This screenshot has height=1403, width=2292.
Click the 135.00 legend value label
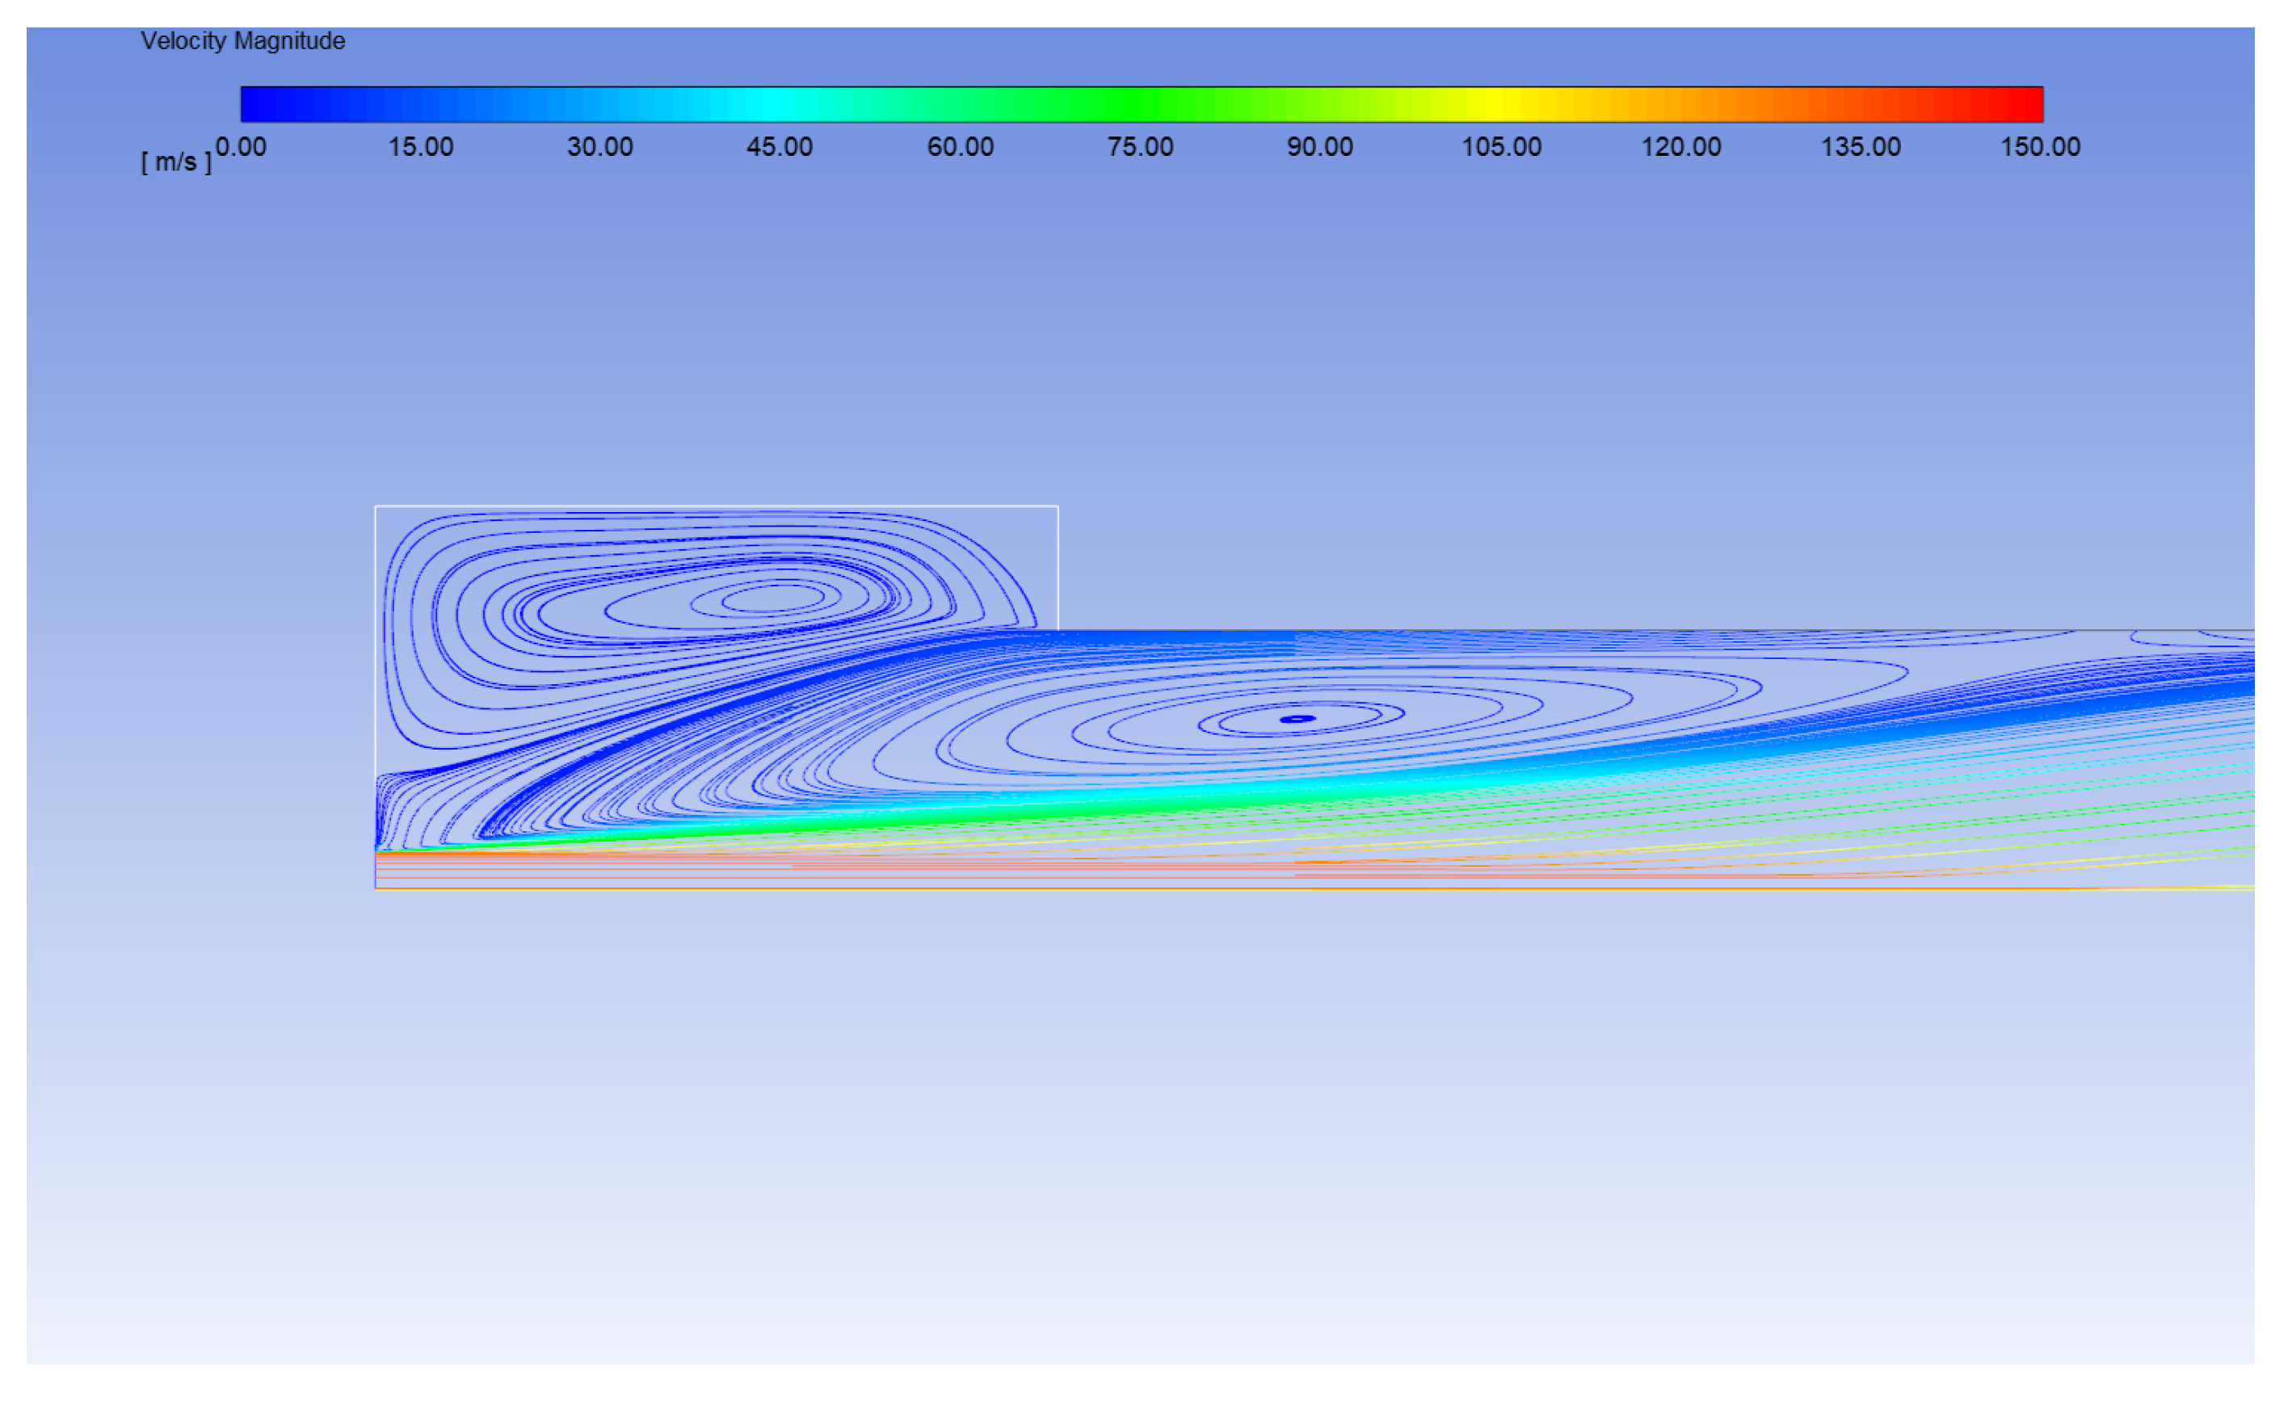[1861, 147]
